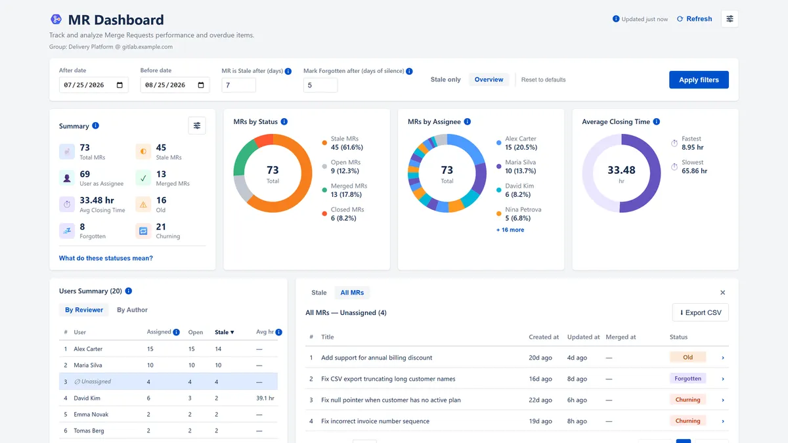This screenshot has width=788, height=443.
Task: Toggle Maria Silva assignee legend entry
Action: (x=517, y=167)
